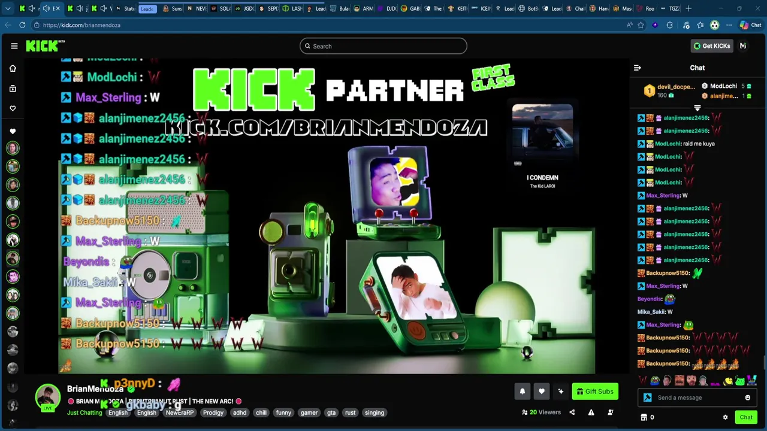Select the gta tag
The height and width of the screenshot is (431, 767).
tap(331, 412)
